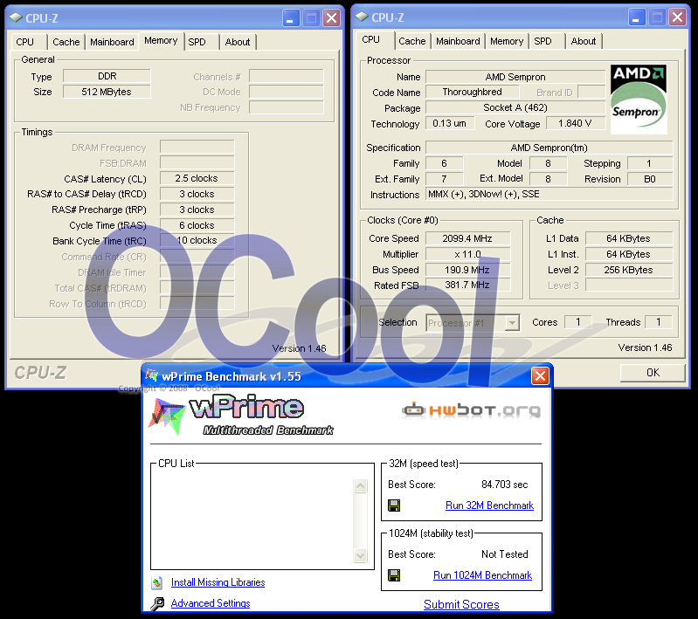Click the Rated FSB value 381.7 MHz
Screen dimensions: 698x619
(467, 285)
